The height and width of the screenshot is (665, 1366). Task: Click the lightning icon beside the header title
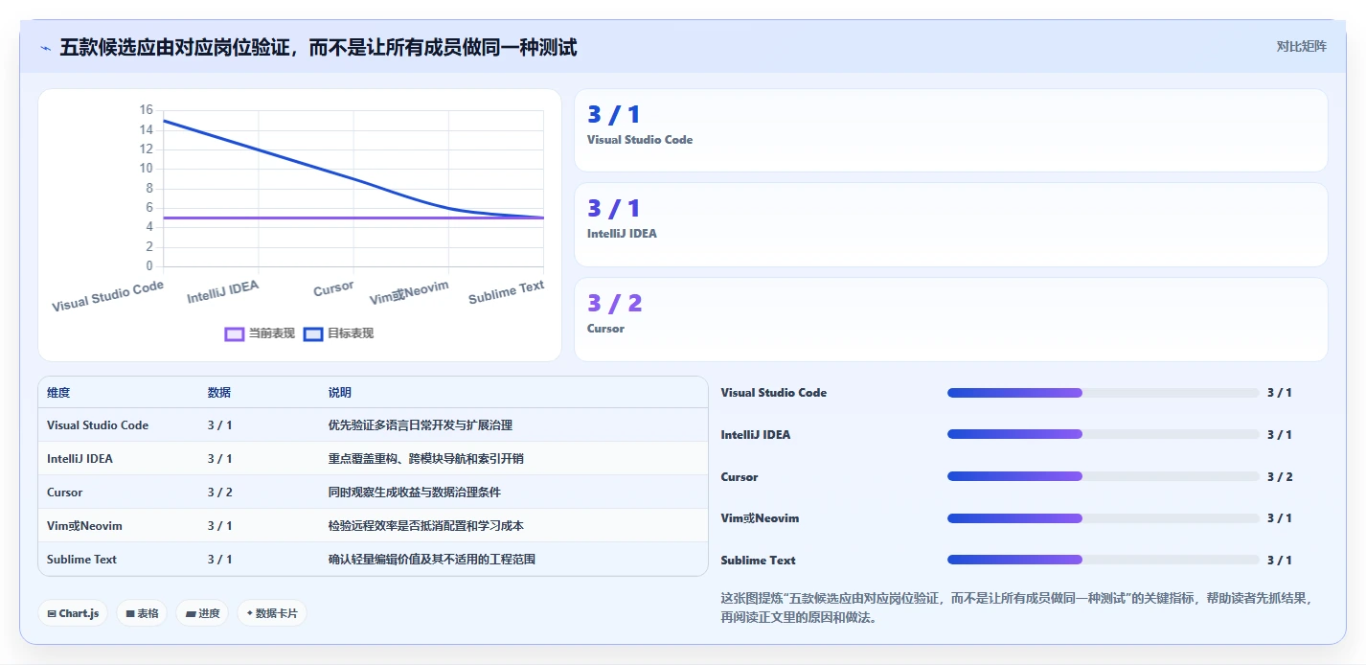pyautogui.click(x=45, y=47)
